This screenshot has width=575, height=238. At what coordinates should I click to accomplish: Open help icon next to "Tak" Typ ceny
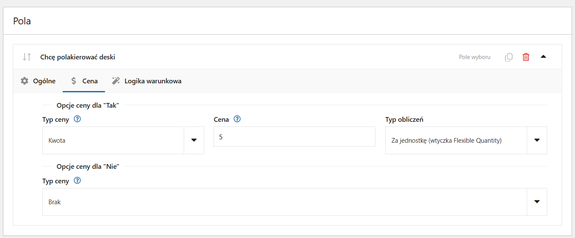point(77,119)
